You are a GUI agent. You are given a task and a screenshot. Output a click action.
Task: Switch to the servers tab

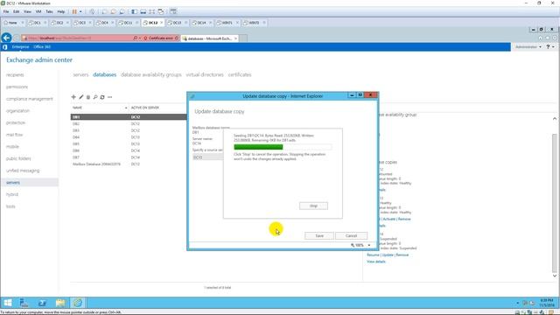point(80,74)
